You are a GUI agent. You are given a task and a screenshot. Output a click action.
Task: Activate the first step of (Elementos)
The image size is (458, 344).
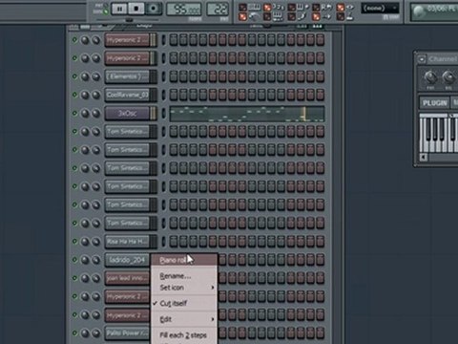(x=174, y=76)
